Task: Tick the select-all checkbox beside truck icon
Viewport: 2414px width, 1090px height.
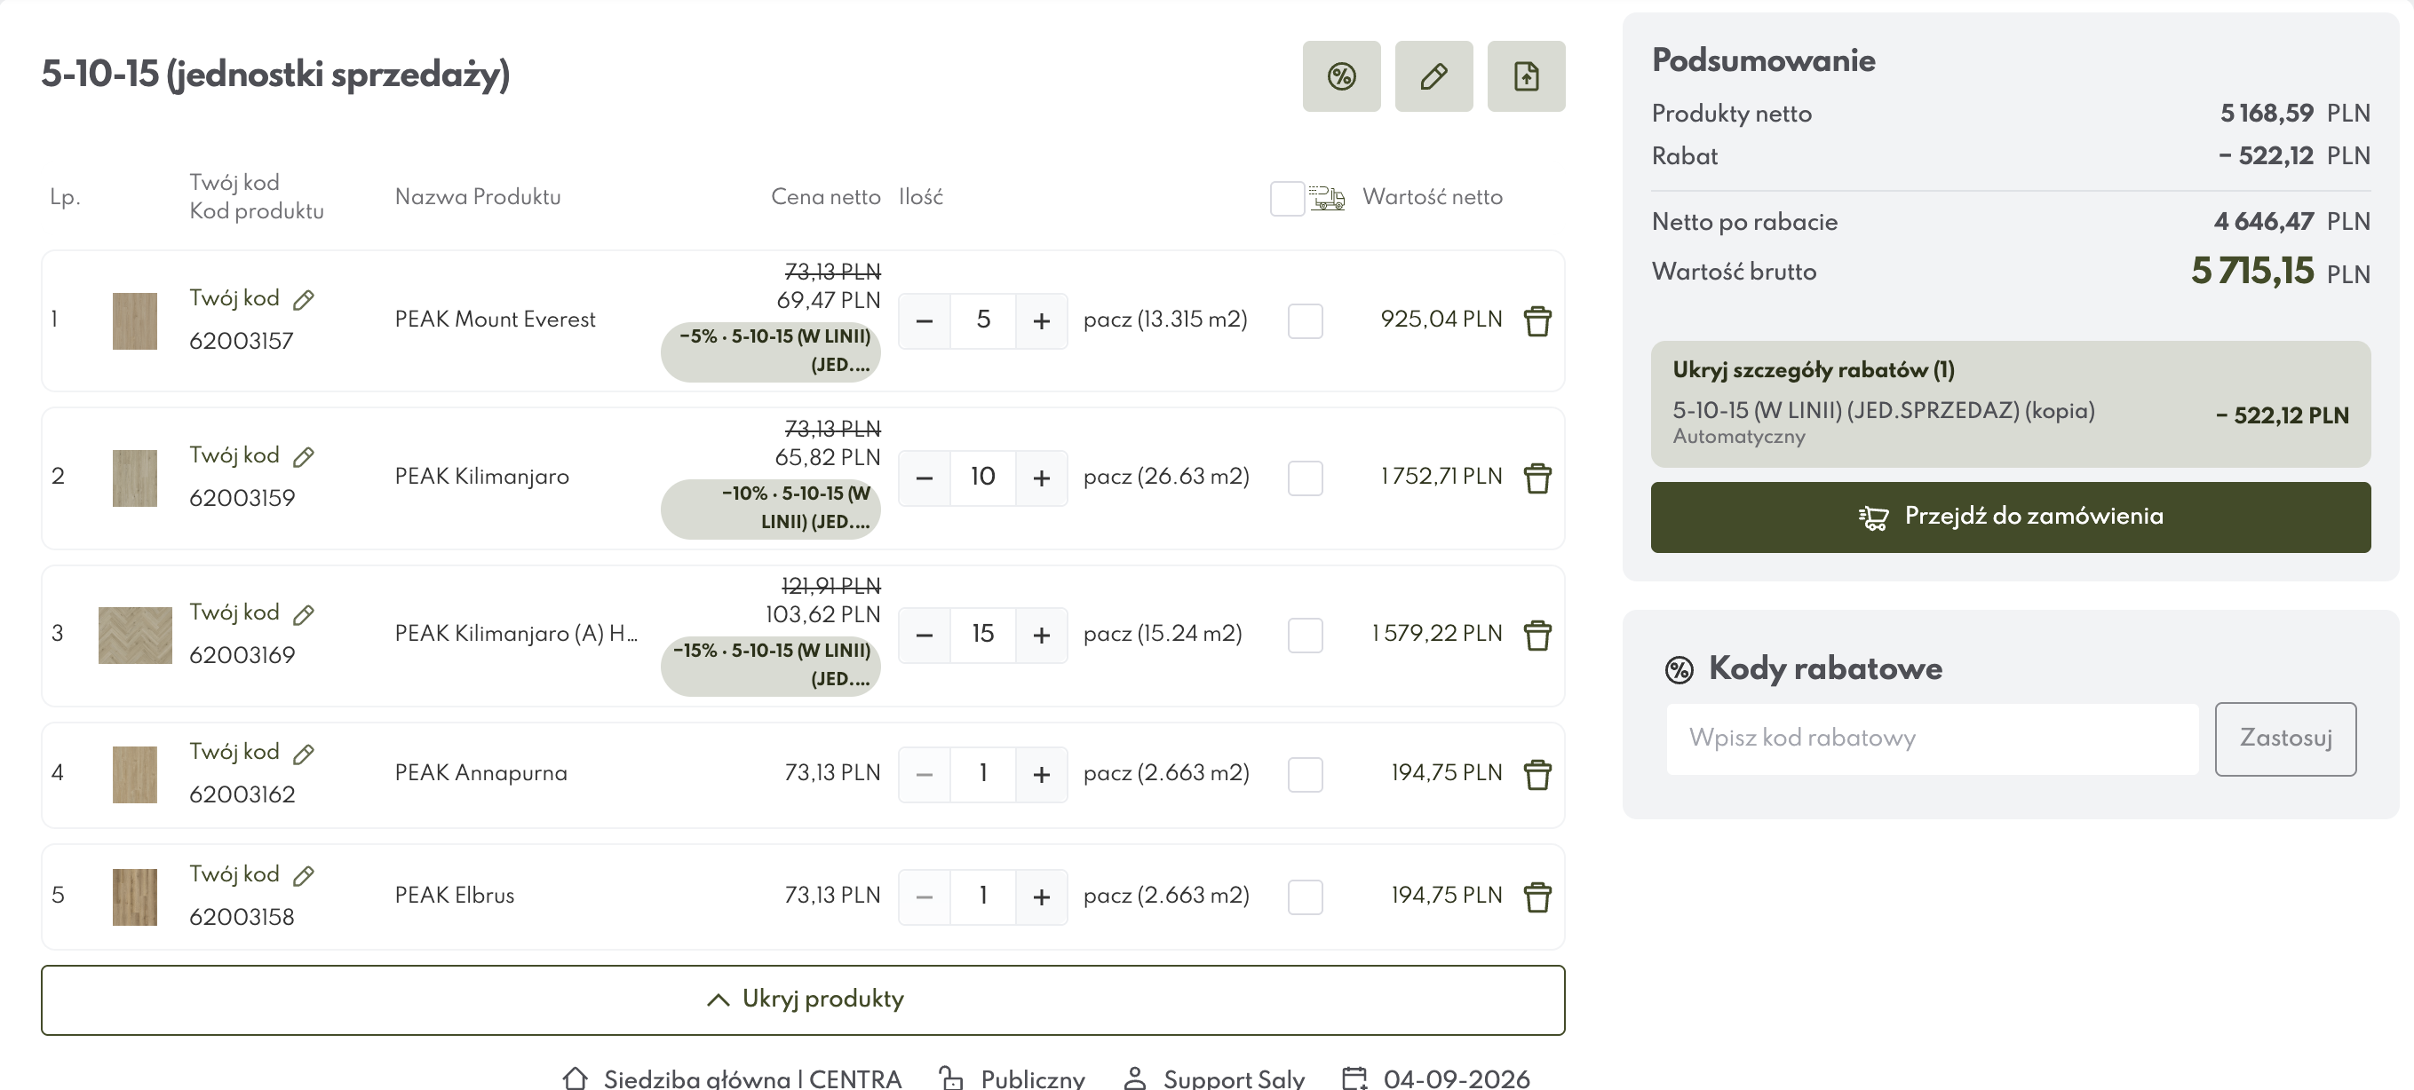Action: click(1287, 199)
